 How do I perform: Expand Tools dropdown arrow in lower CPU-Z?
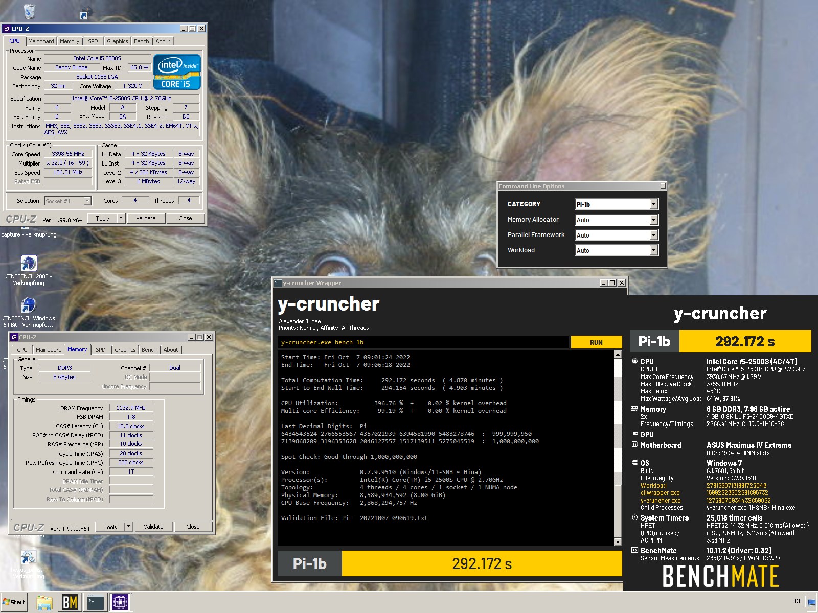[x=129, y=527]
